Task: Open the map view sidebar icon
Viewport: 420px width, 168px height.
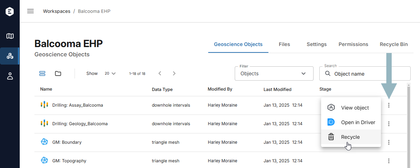Action: pyautogui.click(x=10, y=36)
